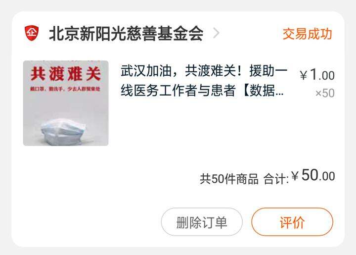Click the ¥1.00 unit price
The image size is (356, 255).
coord(317,75)
